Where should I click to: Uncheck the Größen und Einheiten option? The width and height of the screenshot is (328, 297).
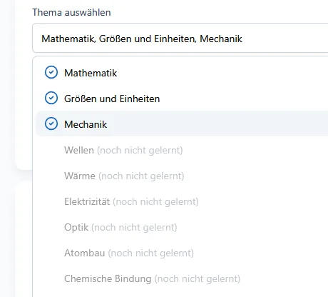pyautogui.click(x=182, y=99)
